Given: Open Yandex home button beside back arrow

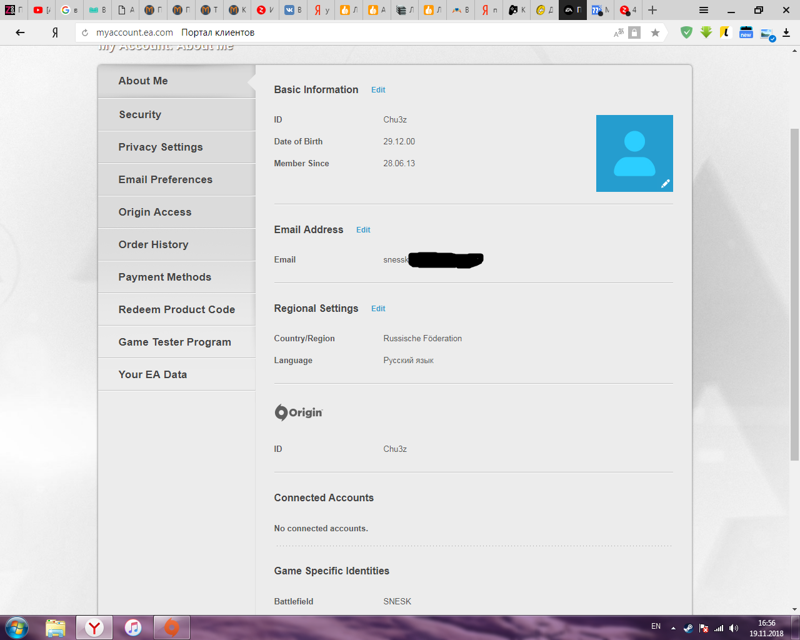Looking at the screenshot, I should coord(55,32).
